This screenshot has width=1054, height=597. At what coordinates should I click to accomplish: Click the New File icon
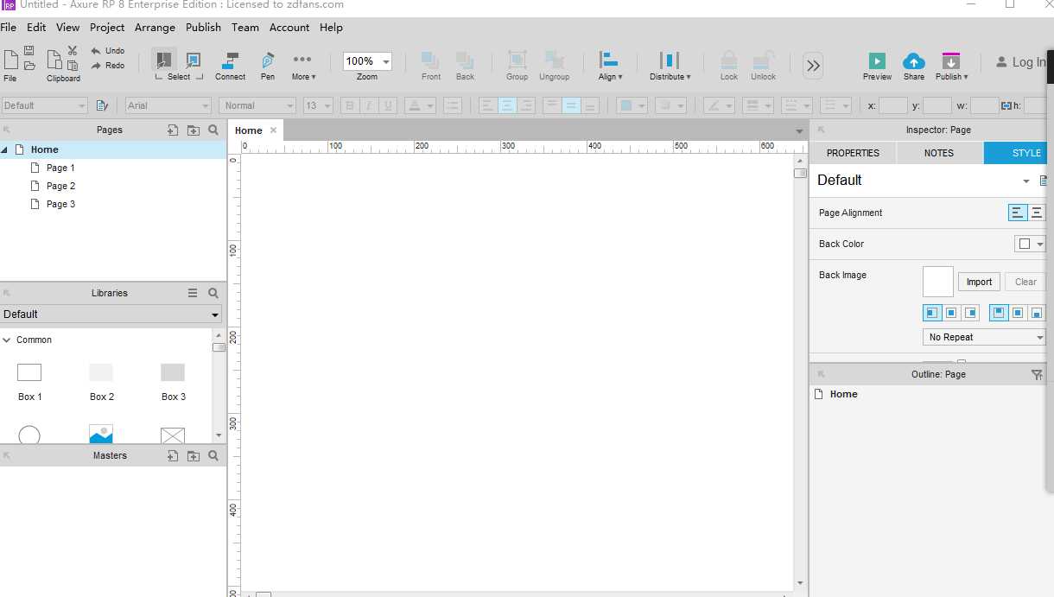pos(10,60)
